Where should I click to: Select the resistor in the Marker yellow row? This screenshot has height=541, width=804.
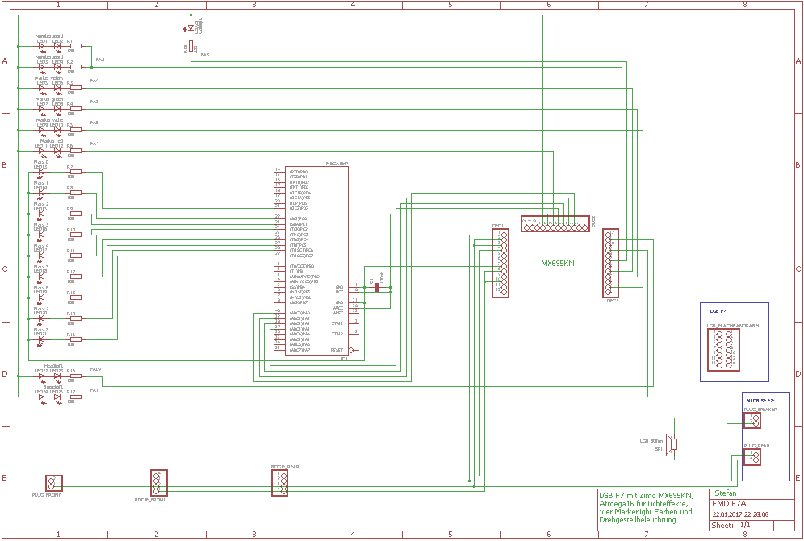(75, 88)
